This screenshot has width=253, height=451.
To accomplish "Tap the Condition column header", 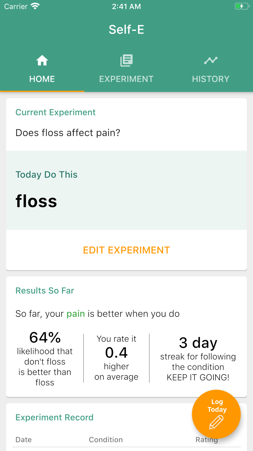I will pos(106,440).
